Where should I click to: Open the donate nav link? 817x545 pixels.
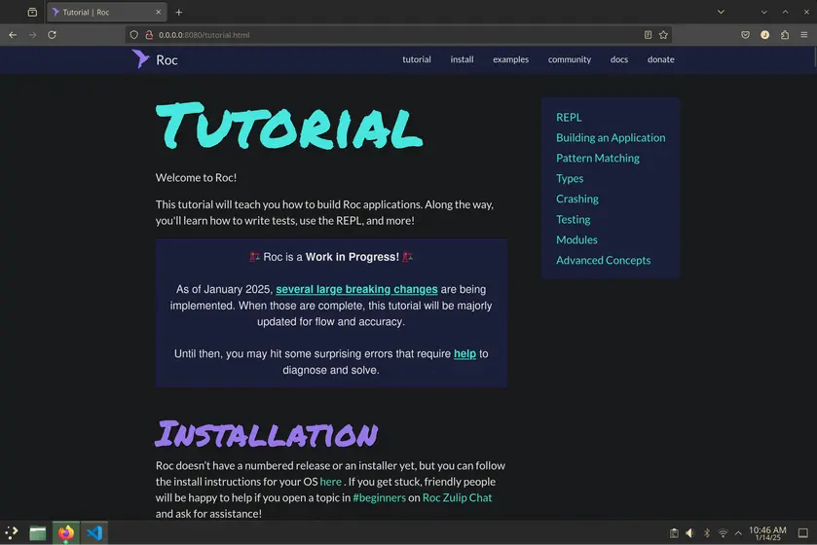click(660, 59)
